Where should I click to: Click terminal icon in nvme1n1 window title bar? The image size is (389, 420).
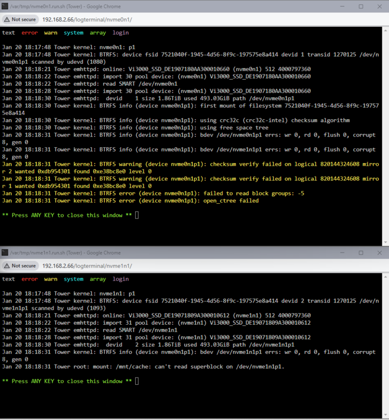(4, 253)
